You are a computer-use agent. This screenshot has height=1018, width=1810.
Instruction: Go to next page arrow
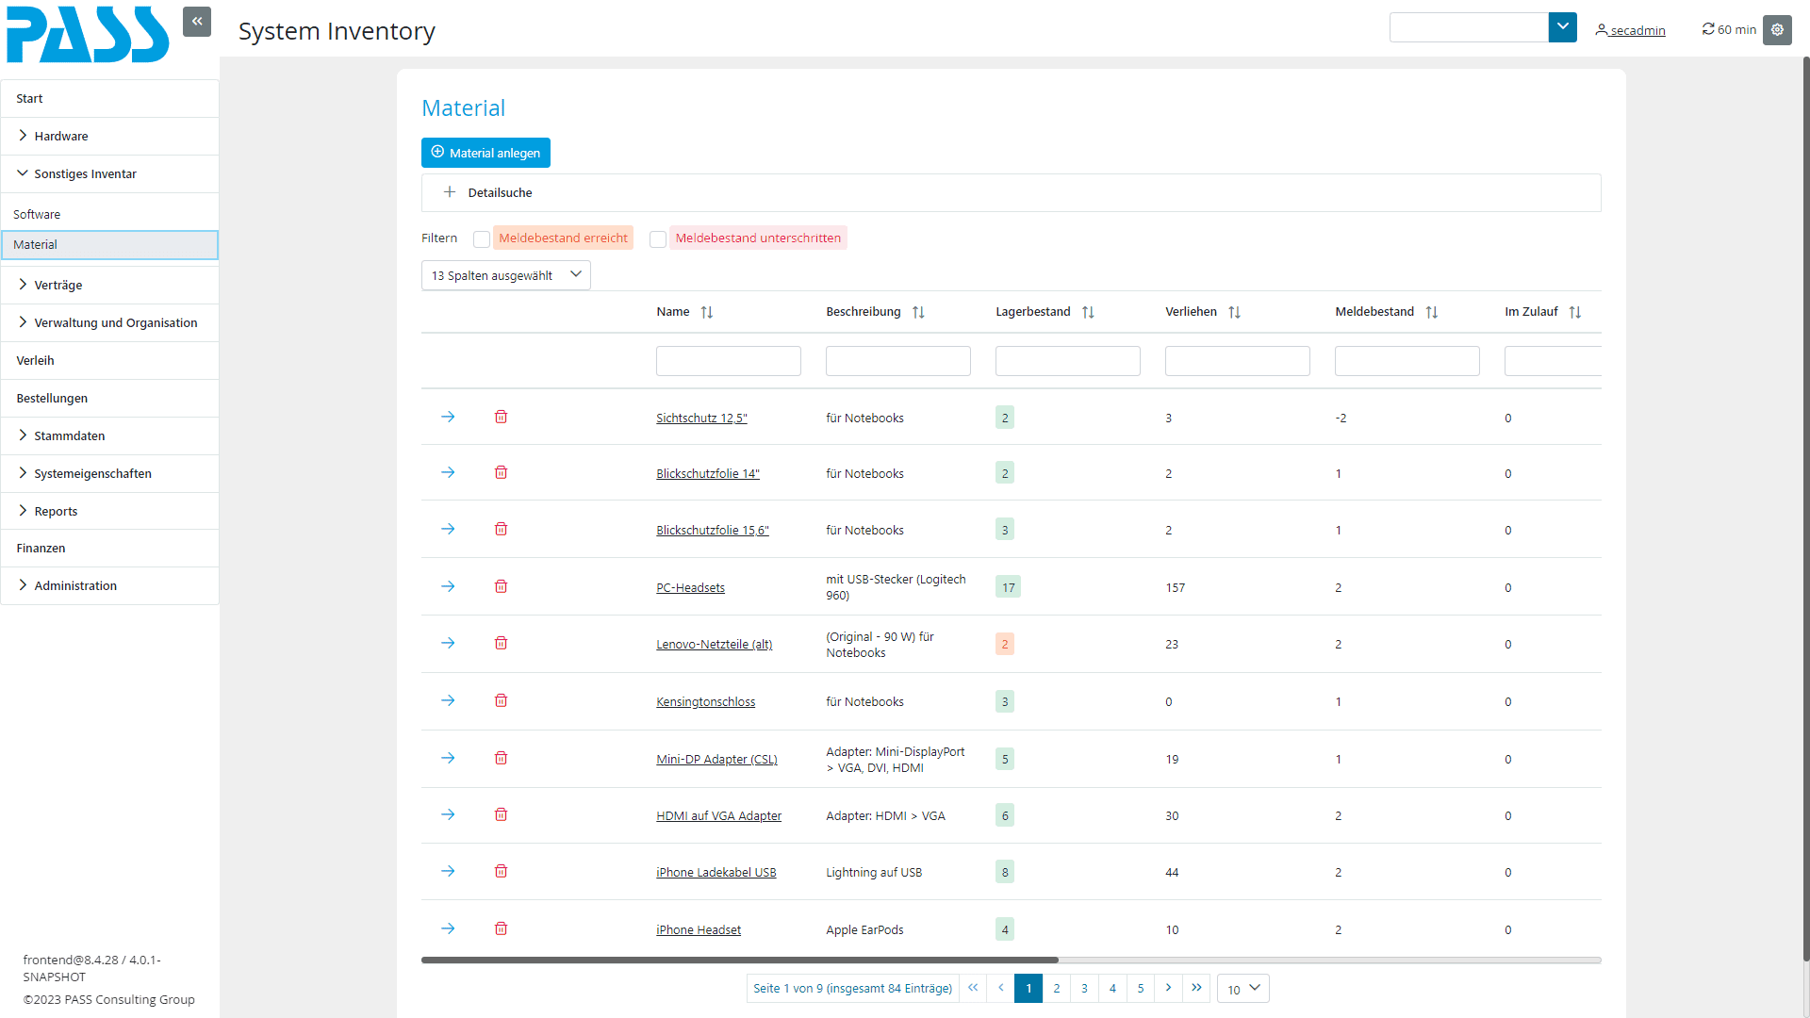point(1168,988)
